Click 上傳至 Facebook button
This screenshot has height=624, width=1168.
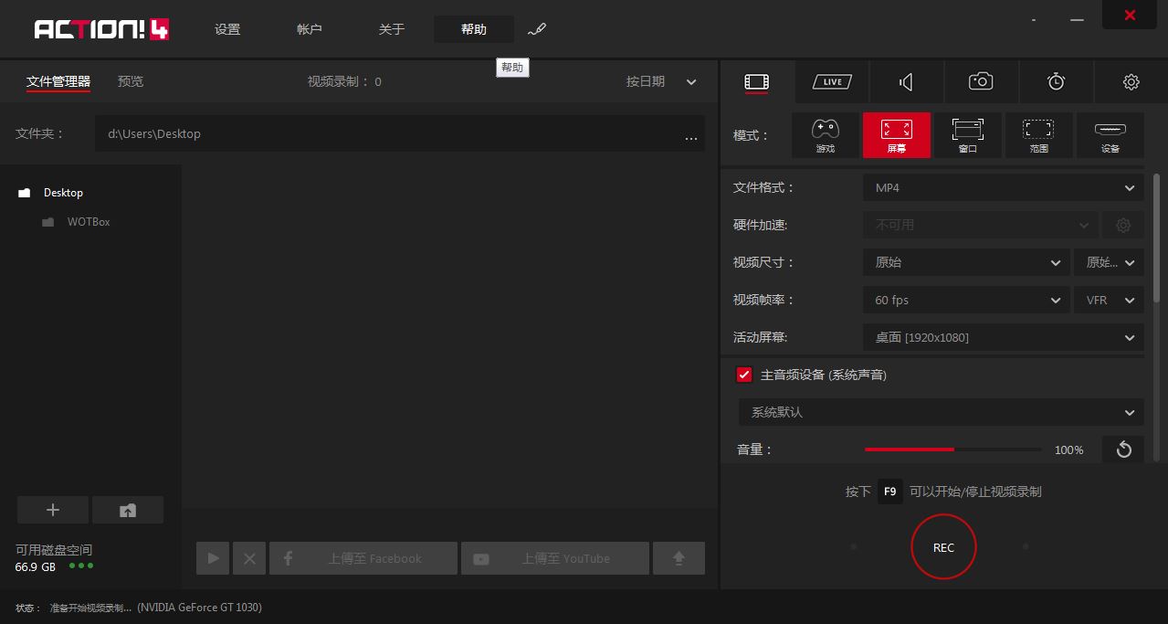coord(363,558)
